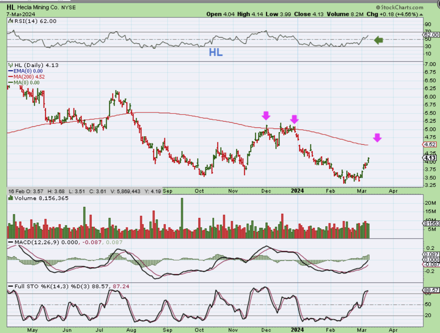Click the Chg +0.18 (+4.56%) value
440x333 pixels.
coord(392,14)
